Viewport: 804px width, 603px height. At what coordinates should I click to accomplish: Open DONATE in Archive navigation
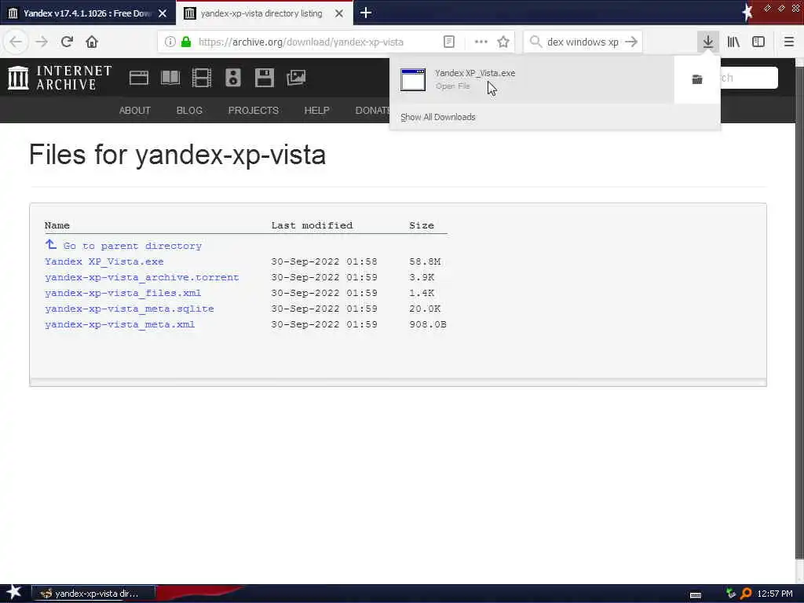coord(373,110)
